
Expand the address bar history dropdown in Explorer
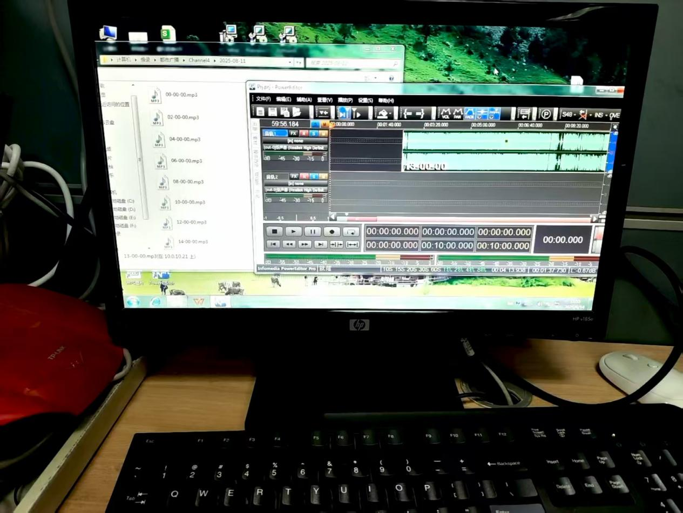(x=290, y=62)
